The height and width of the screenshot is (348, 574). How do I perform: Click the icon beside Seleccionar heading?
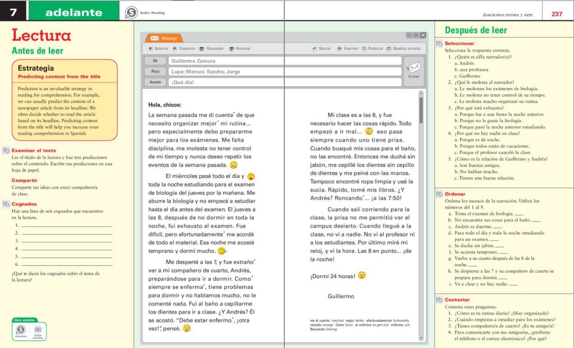[x=440, y=43]
